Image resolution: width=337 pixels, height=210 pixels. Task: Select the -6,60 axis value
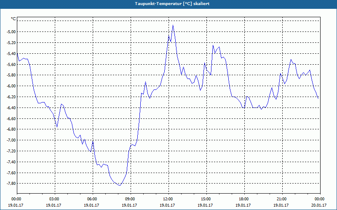click(x=11, y=118)
